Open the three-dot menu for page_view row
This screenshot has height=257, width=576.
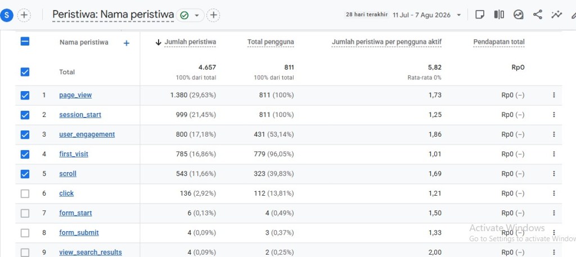[554, 95]
